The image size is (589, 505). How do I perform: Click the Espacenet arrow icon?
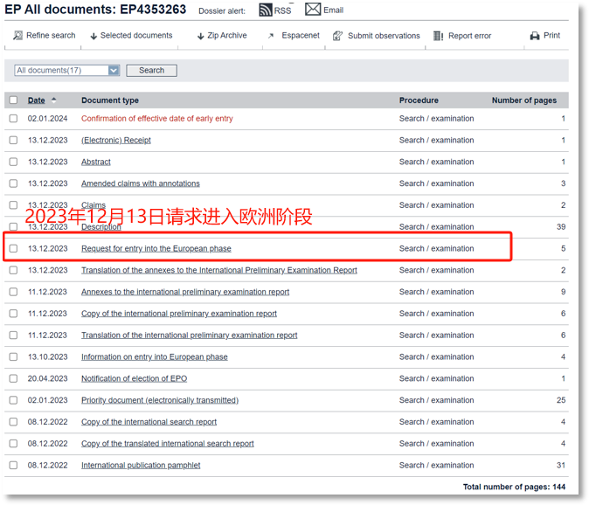271,36
